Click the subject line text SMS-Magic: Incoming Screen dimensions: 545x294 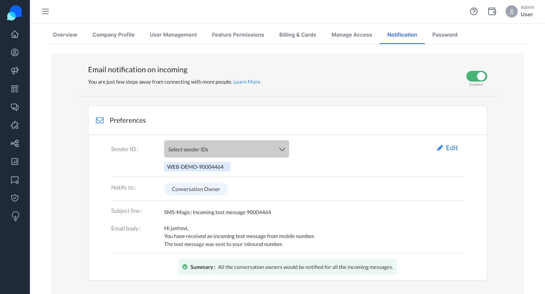coord(218,212)
